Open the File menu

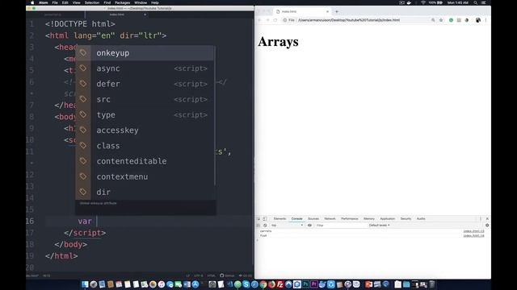click(55, 2)
